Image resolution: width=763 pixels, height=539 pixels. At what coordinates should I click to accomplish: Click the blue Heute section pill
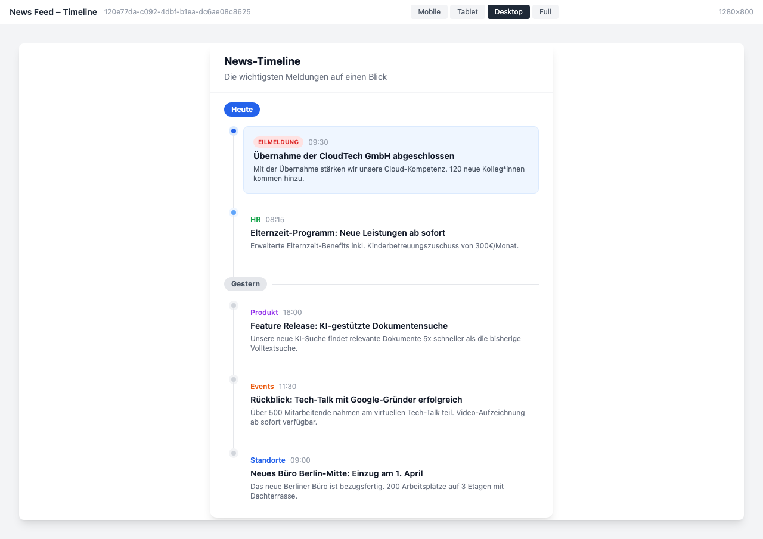tap(241, 109)
